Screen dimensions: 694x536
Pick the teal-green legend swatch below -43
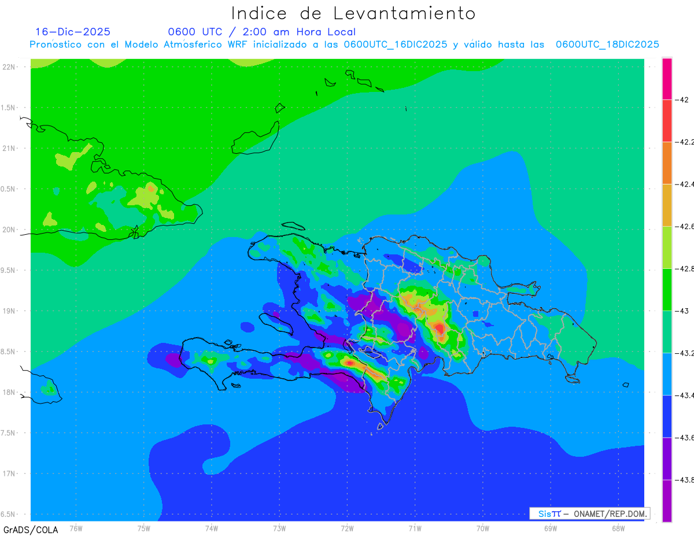click(667, 332)
